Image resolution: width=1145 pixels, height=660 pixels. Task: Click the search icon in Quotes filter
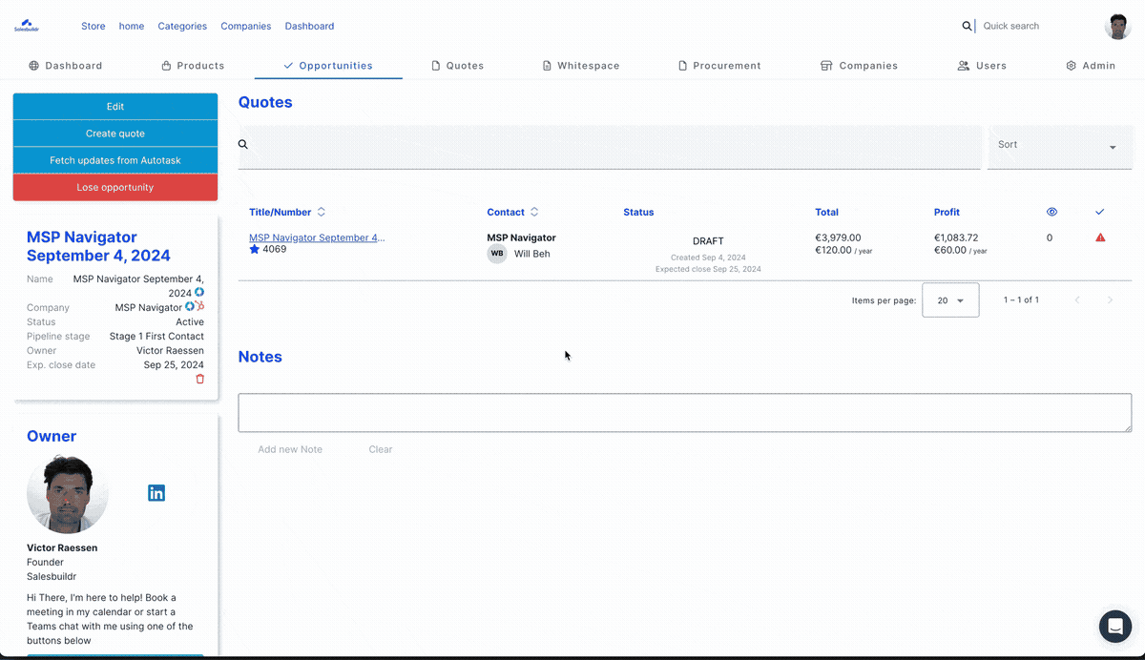pyautogui.click(x=242, y=144)
